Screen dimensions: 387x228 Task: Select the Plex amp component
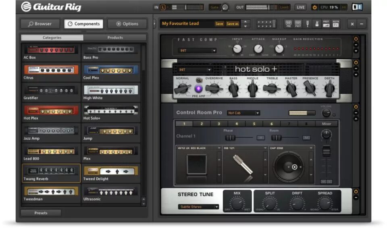[x=111, y=154]
